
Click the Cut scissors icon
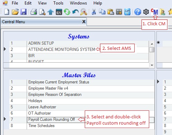(x=94, y=12)
